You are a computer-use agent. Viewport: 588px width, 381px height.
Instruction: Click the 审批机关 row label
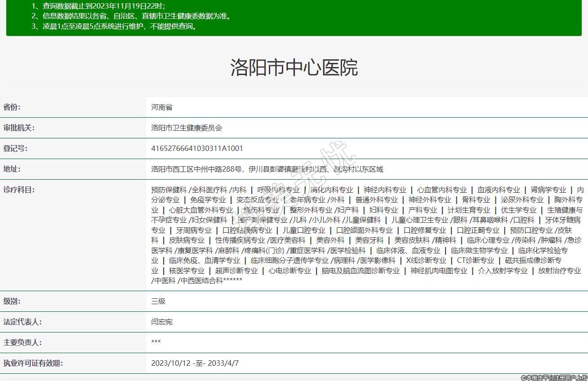(x=19, y=128)
